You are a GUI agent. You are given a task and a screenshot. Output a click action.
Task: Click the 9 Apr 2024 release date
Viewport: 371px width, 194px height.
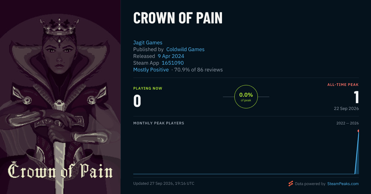pyautogui.click(x=171, y=56)
